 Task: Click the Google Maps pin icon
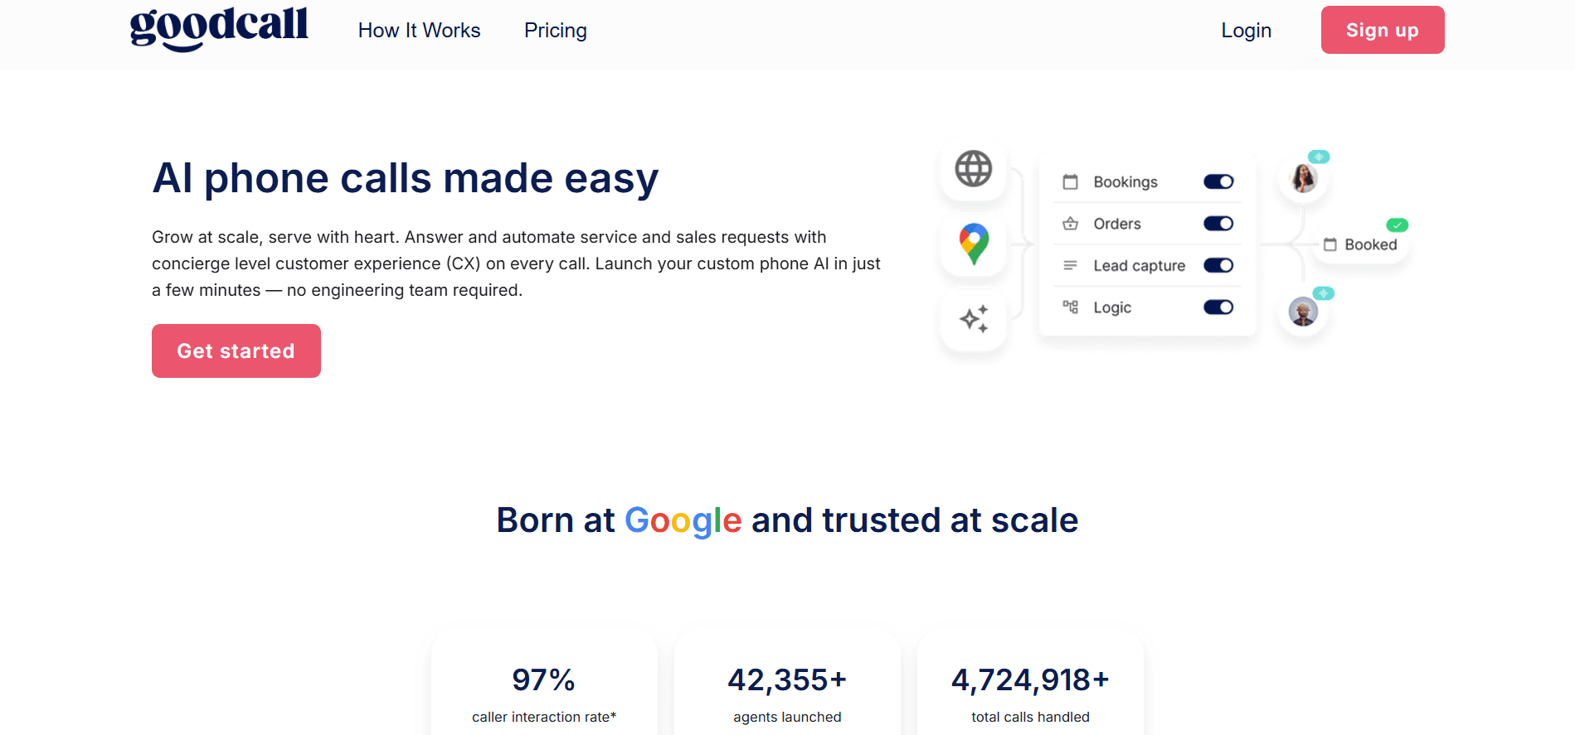click(972, 243)
